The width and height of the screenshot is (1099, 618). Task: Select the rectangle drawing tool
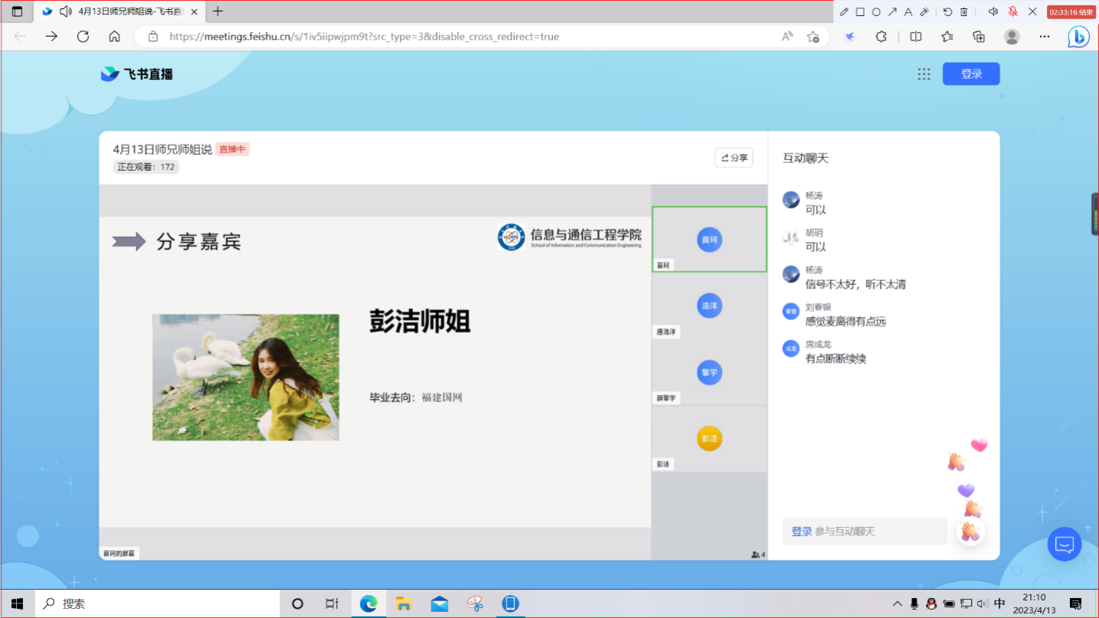click(x=860, y=11)
